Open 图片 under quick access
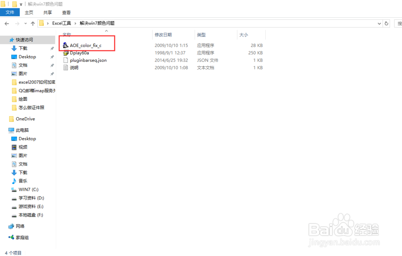The image size is (402, 256). (x=23, y=74)
